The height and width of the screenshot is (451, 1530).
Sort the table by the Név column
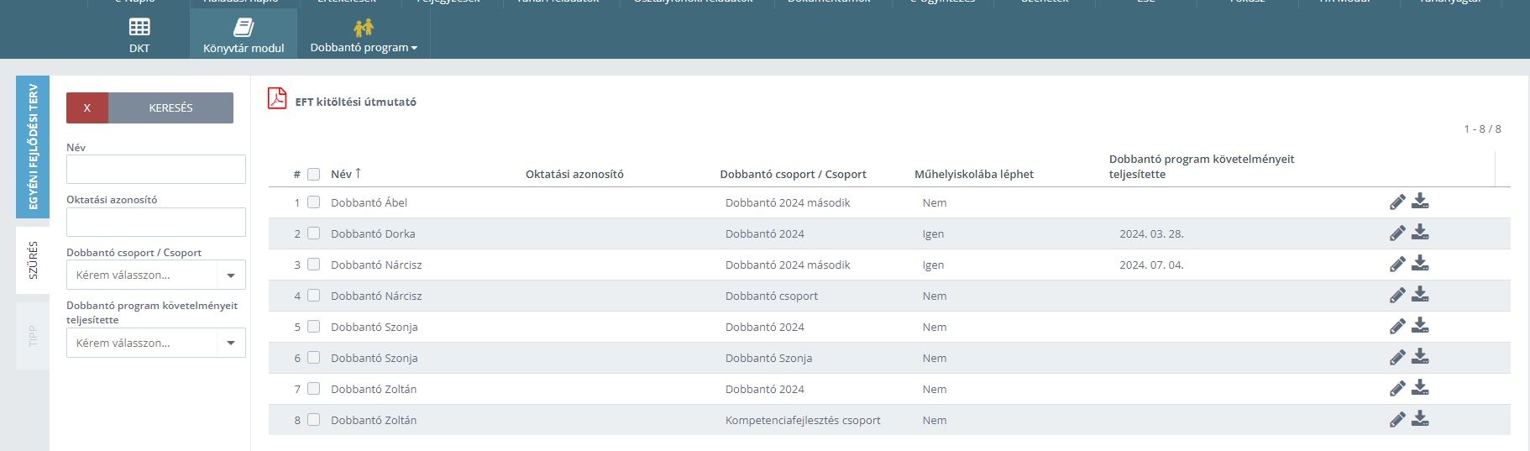345,174
